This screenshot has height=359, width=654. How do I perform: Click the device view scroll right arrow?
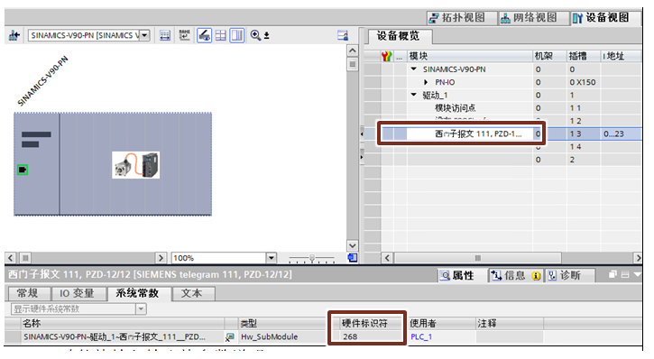[161, 258]
